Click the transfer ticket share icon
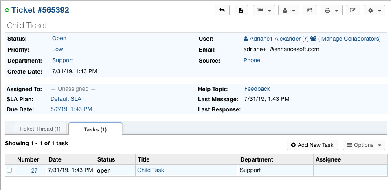Image resolution: width=391 pixels, height=190 pixels. tap(310, 10)
